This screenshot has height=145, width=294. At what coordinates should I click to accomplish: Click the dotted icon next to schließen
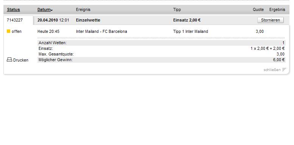coord(284,69)
